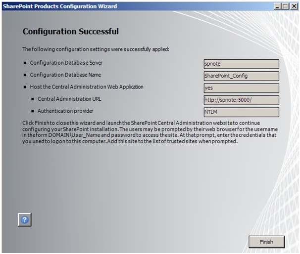The height and width of the screenshot is (254, 300).
Task: Click Finish to close the wizard
Action: pos(266,242)
